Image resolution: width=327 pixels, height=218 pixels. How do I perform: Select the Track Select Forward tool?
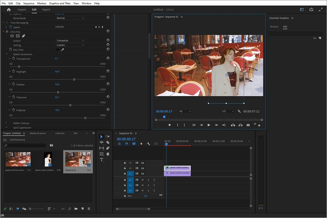[x=107, y=137]
